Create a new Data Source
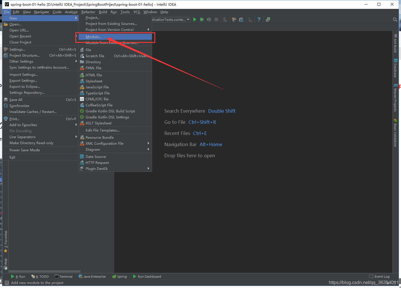 [115, 157]
